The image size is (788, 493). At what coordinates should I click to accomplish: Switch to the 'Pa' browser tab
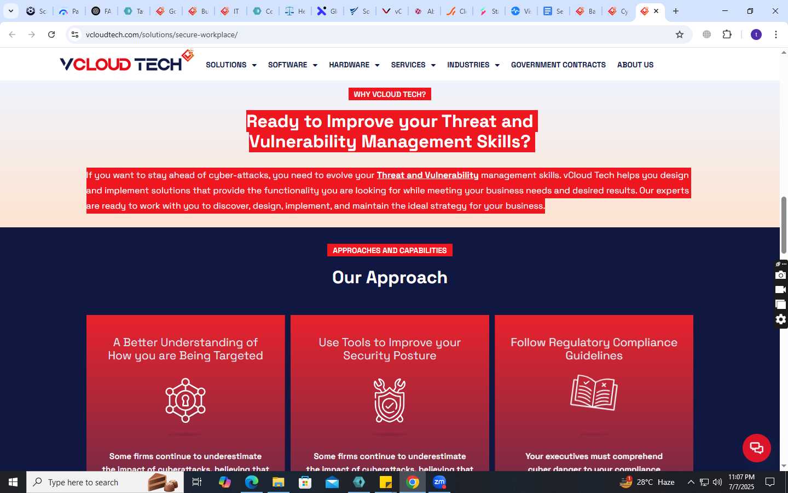coord(69,11)
